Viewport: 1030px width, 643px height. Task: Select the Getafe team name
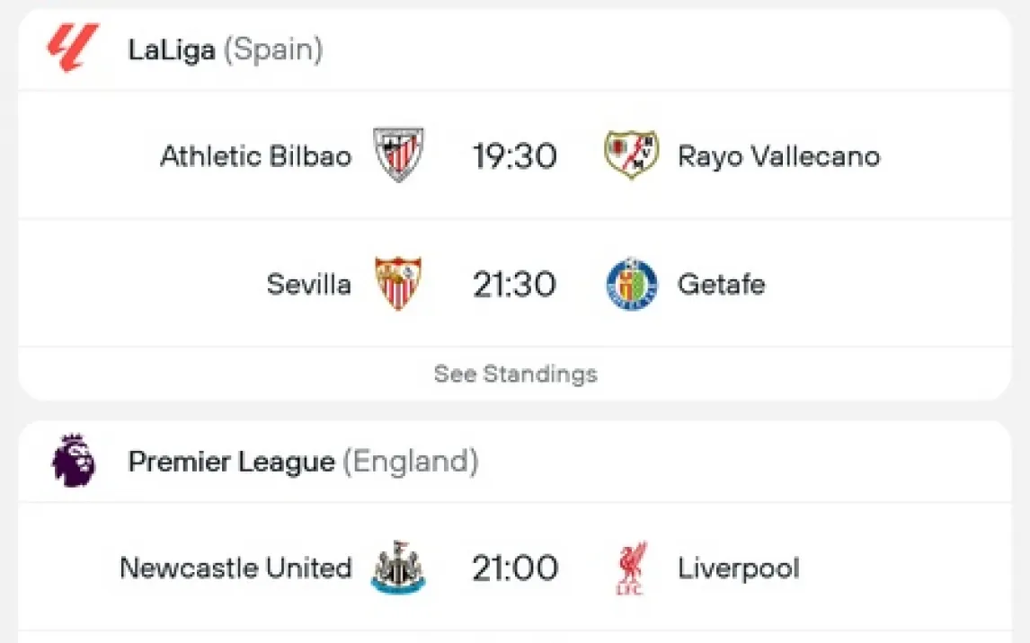pos(721,285)
